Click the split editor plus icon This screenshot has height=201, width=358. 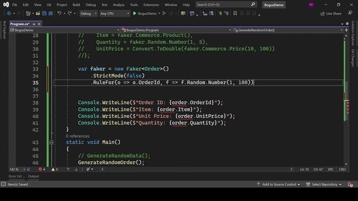pyautogui.click(x=346, y=30)
